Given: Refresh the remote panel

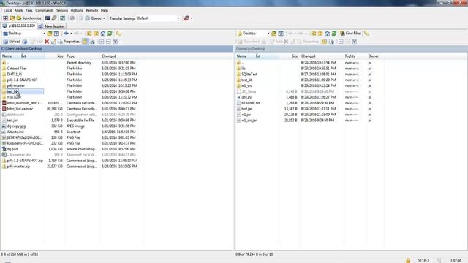Looking at the screenshot, I should click(x=334, y=34).
